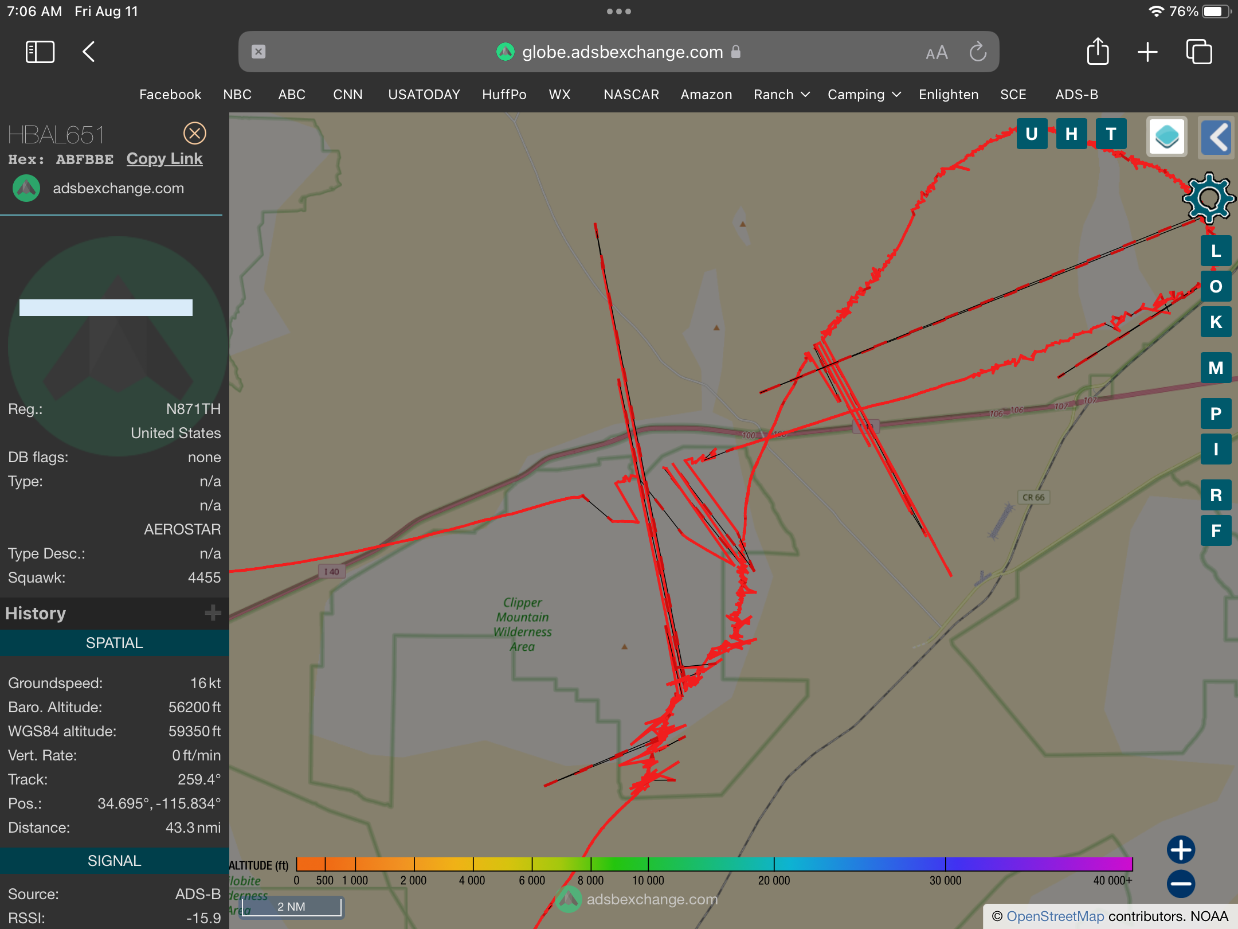Image resolution: width=1238 pixels, height=929 pixels.
Task: Collapse the map side button column arrow
Action: tap(1217, 137)
